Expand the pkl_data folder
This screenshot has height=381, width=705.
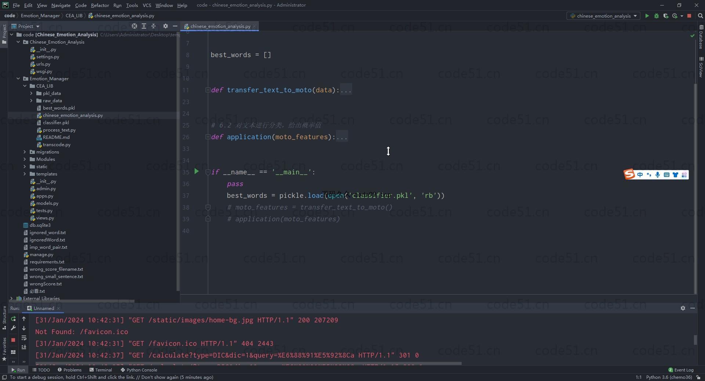(31, 93)
